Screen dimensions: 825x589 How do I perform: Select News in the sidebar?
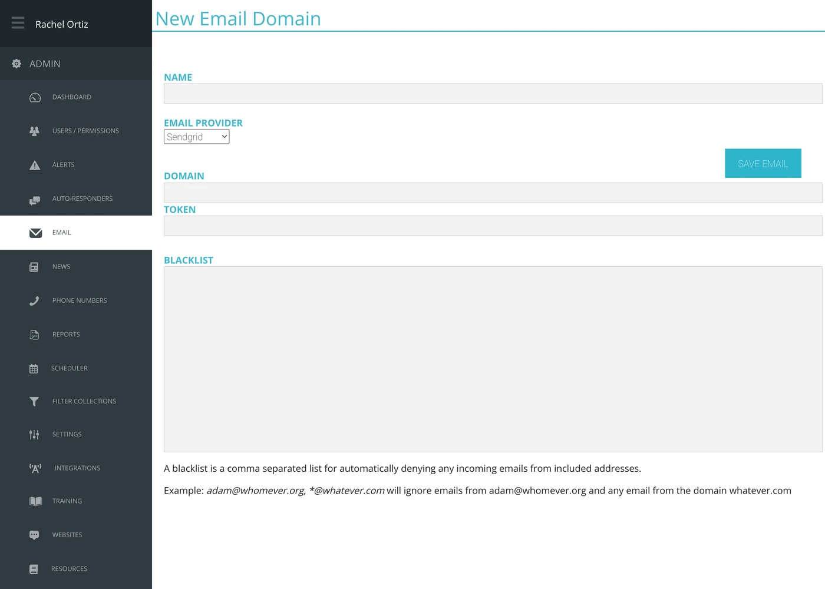point(61,267)
